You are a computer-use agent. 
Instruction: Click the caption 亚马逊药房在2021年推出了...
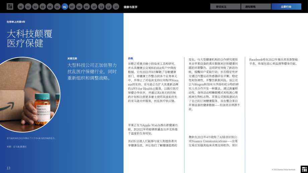pyautogui.click(x=31, y=138)
